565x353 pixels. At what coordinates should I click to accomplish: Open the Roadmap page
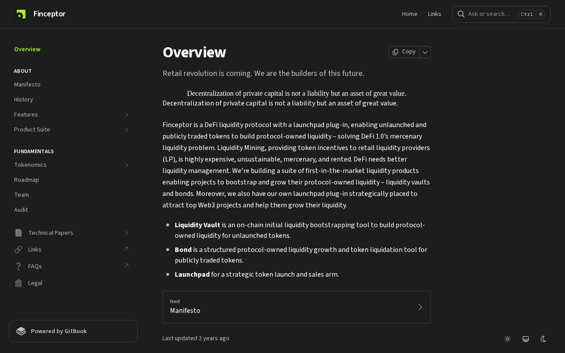point(26,180)
